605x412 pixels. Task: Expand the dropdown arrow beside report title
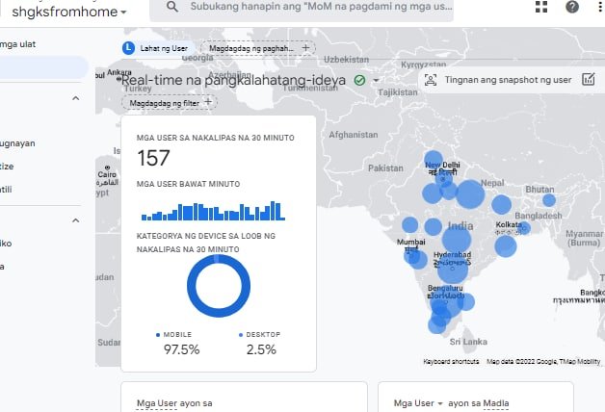pos(377,81)
